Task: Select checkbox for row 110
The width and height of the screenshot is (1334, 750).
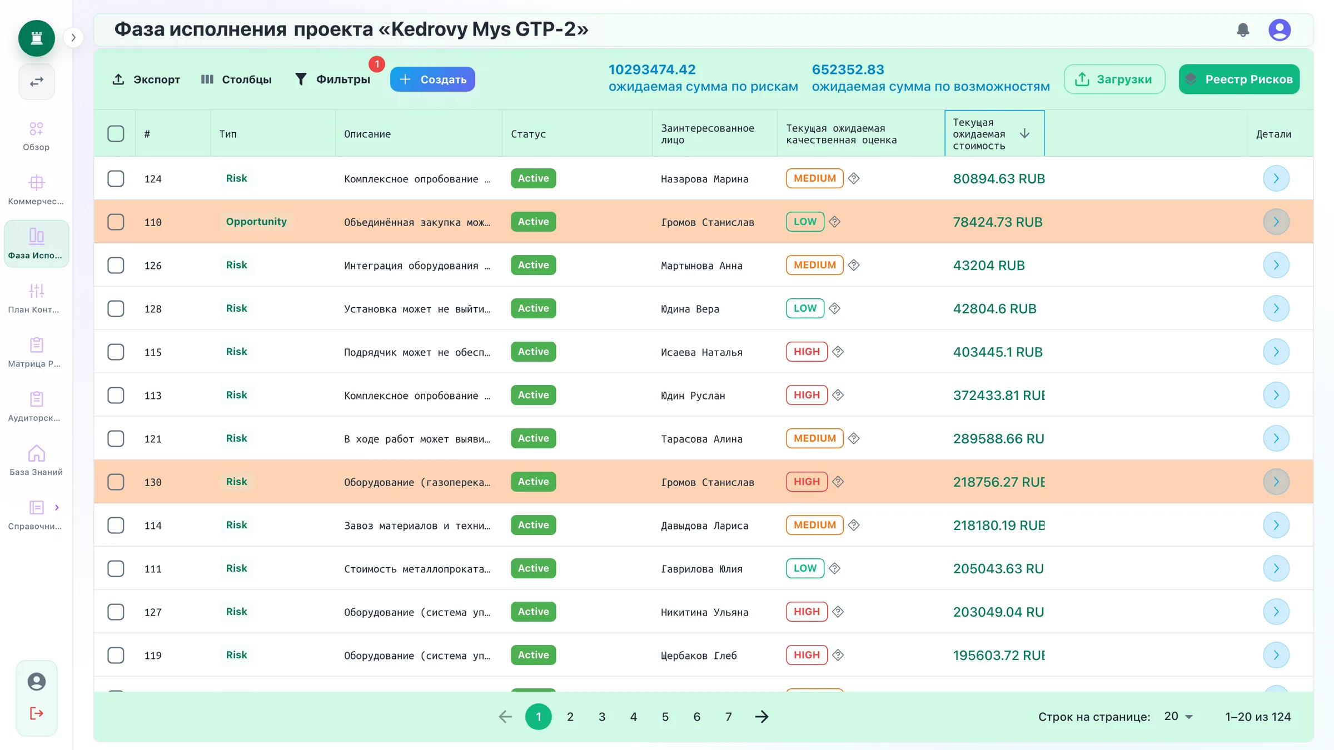Action: coord(116,222)
